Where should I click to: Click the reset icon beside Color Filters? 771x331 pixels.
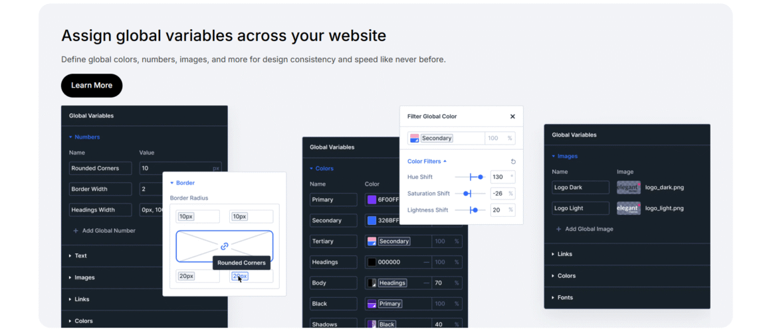[x=513, y=161]
